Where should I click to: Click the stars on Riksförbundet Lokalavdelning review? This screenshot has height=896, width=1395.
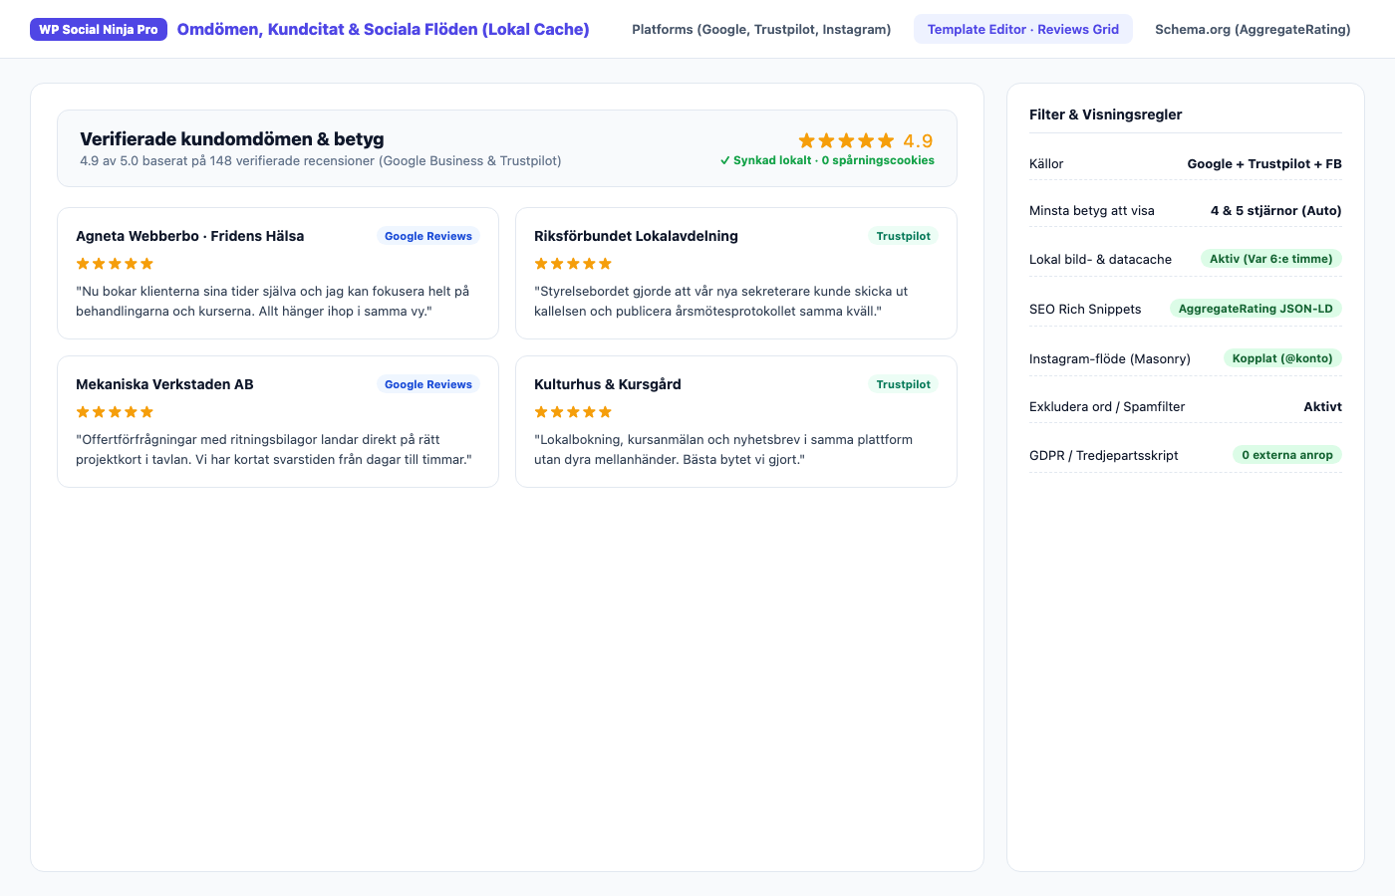coord(573,264)
